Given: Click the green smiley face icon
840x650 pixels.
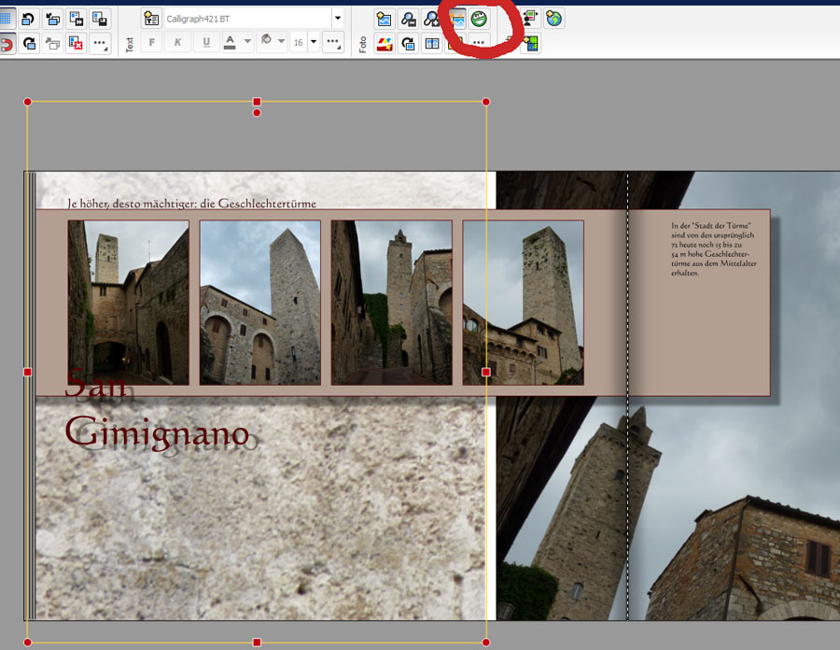Looking at the screenshot, I should (x=479, y=18).
